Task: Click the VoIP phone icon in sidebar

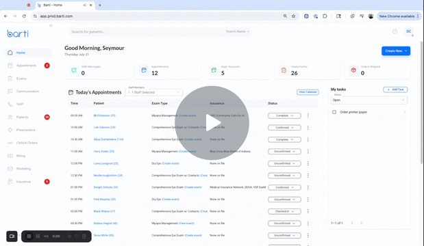Action: (10, 104)
